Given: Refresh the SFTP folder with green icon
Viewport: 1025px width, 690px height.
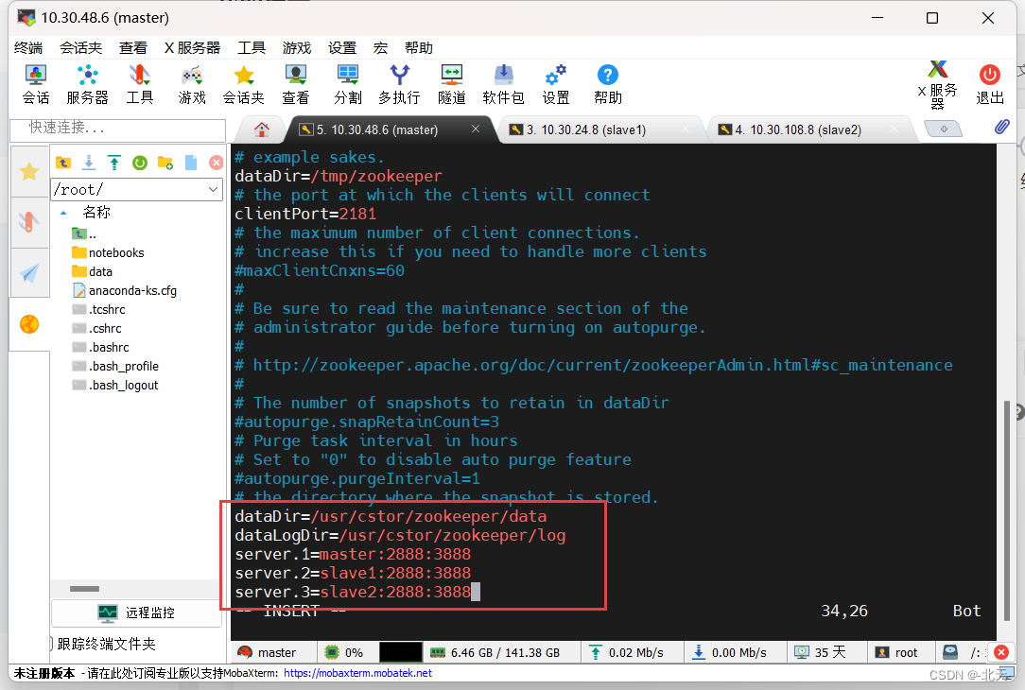Looking at the screenshot, I should pos(140,163).
